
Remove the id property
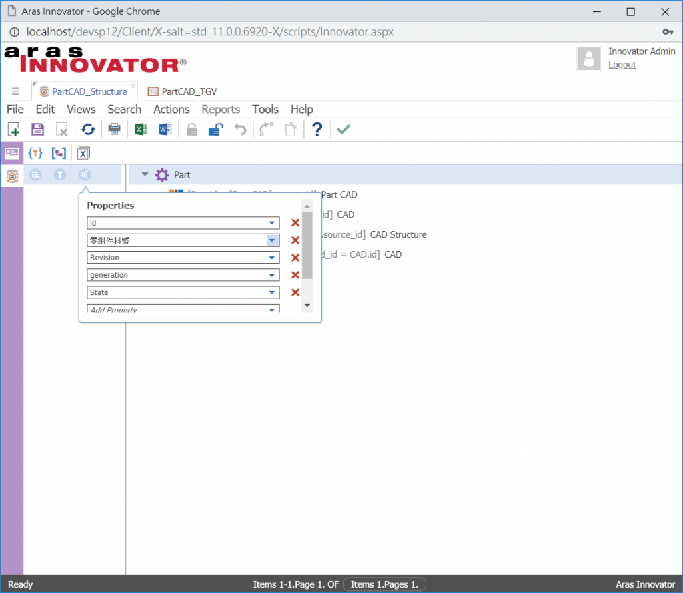point(295,223)
